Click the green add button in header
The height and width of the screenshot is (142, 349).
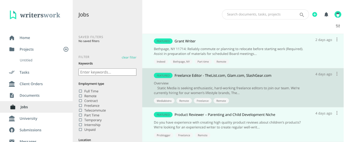click(x=315, y=15)
